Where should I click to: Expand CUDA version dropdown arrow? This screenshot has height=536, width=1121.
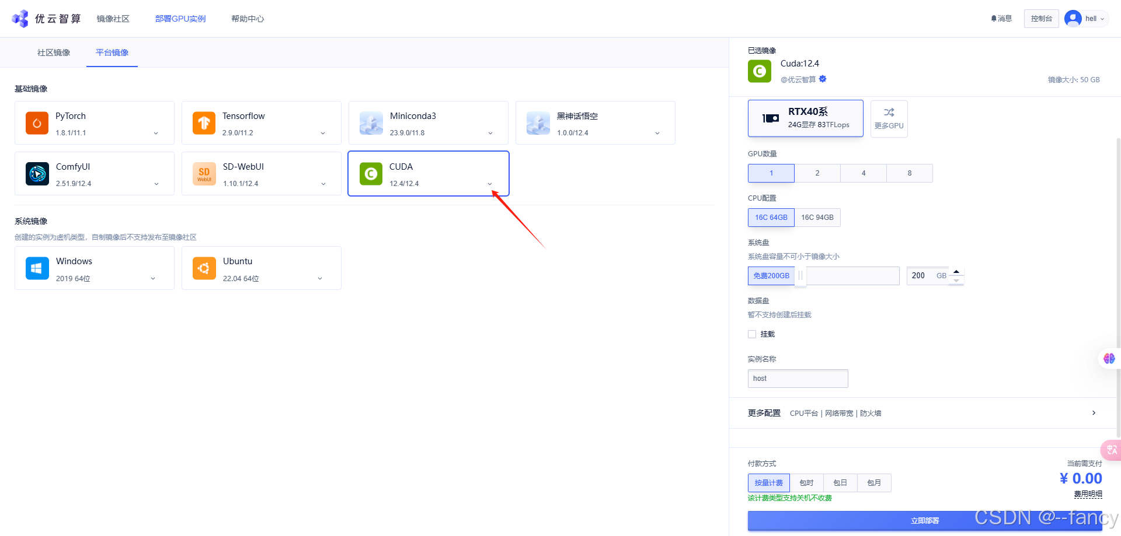[490, 184]
